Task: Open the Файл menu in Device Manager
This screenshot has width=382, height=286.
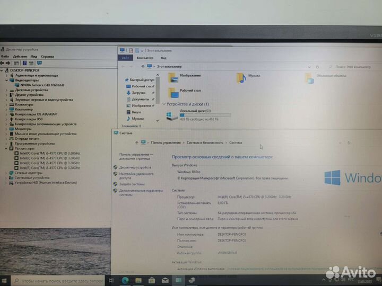Action: (5, 57)
